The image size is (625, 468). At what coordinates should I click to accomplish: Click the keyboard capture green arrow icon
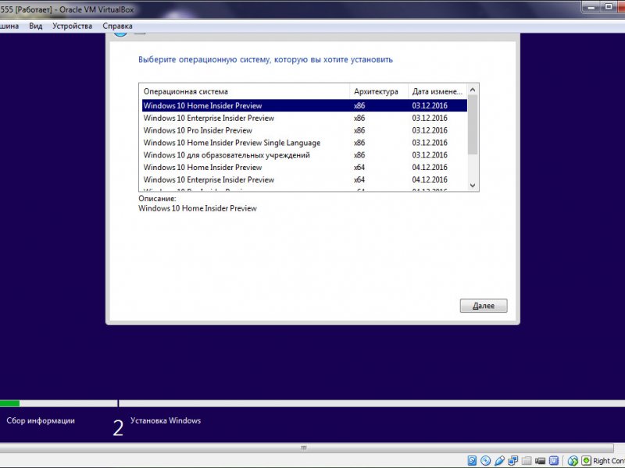(586, 460)
